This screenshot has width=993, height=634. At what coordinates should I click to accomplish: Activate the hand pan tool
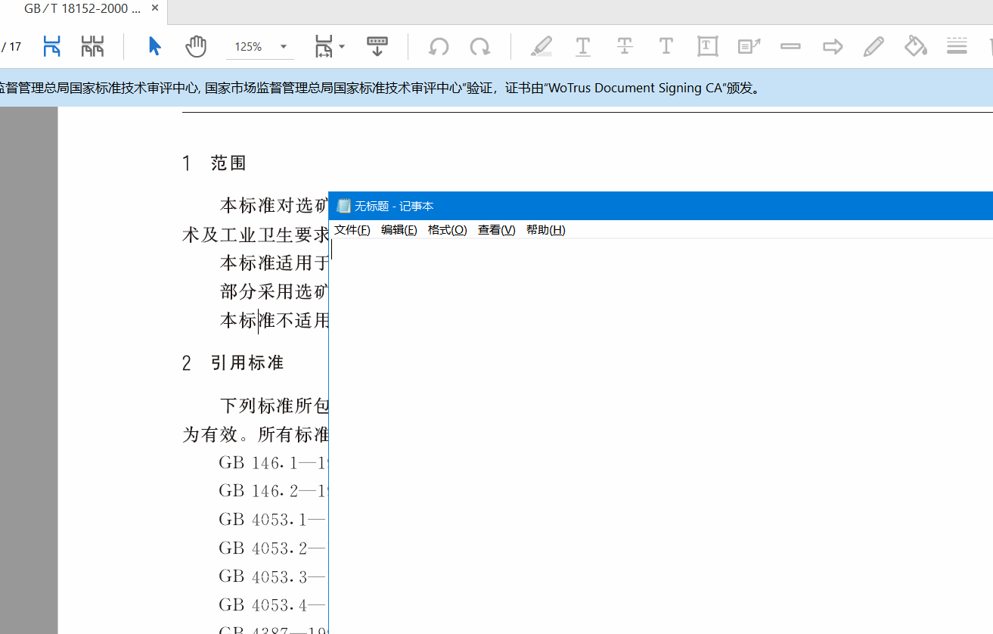(x=196, y=47)
